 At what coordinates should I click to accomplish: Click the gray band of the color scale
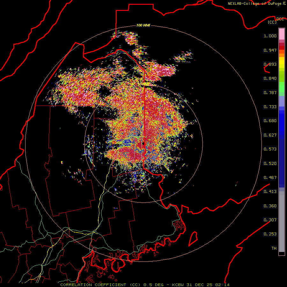pos(282,222)
